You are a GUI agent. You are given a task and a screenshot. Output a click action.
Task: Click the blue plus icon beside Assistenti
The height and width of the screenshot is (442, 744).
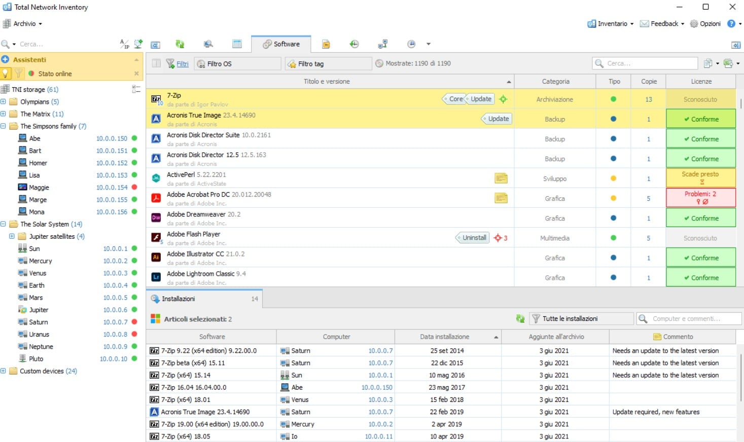click(x=5, y=59)
